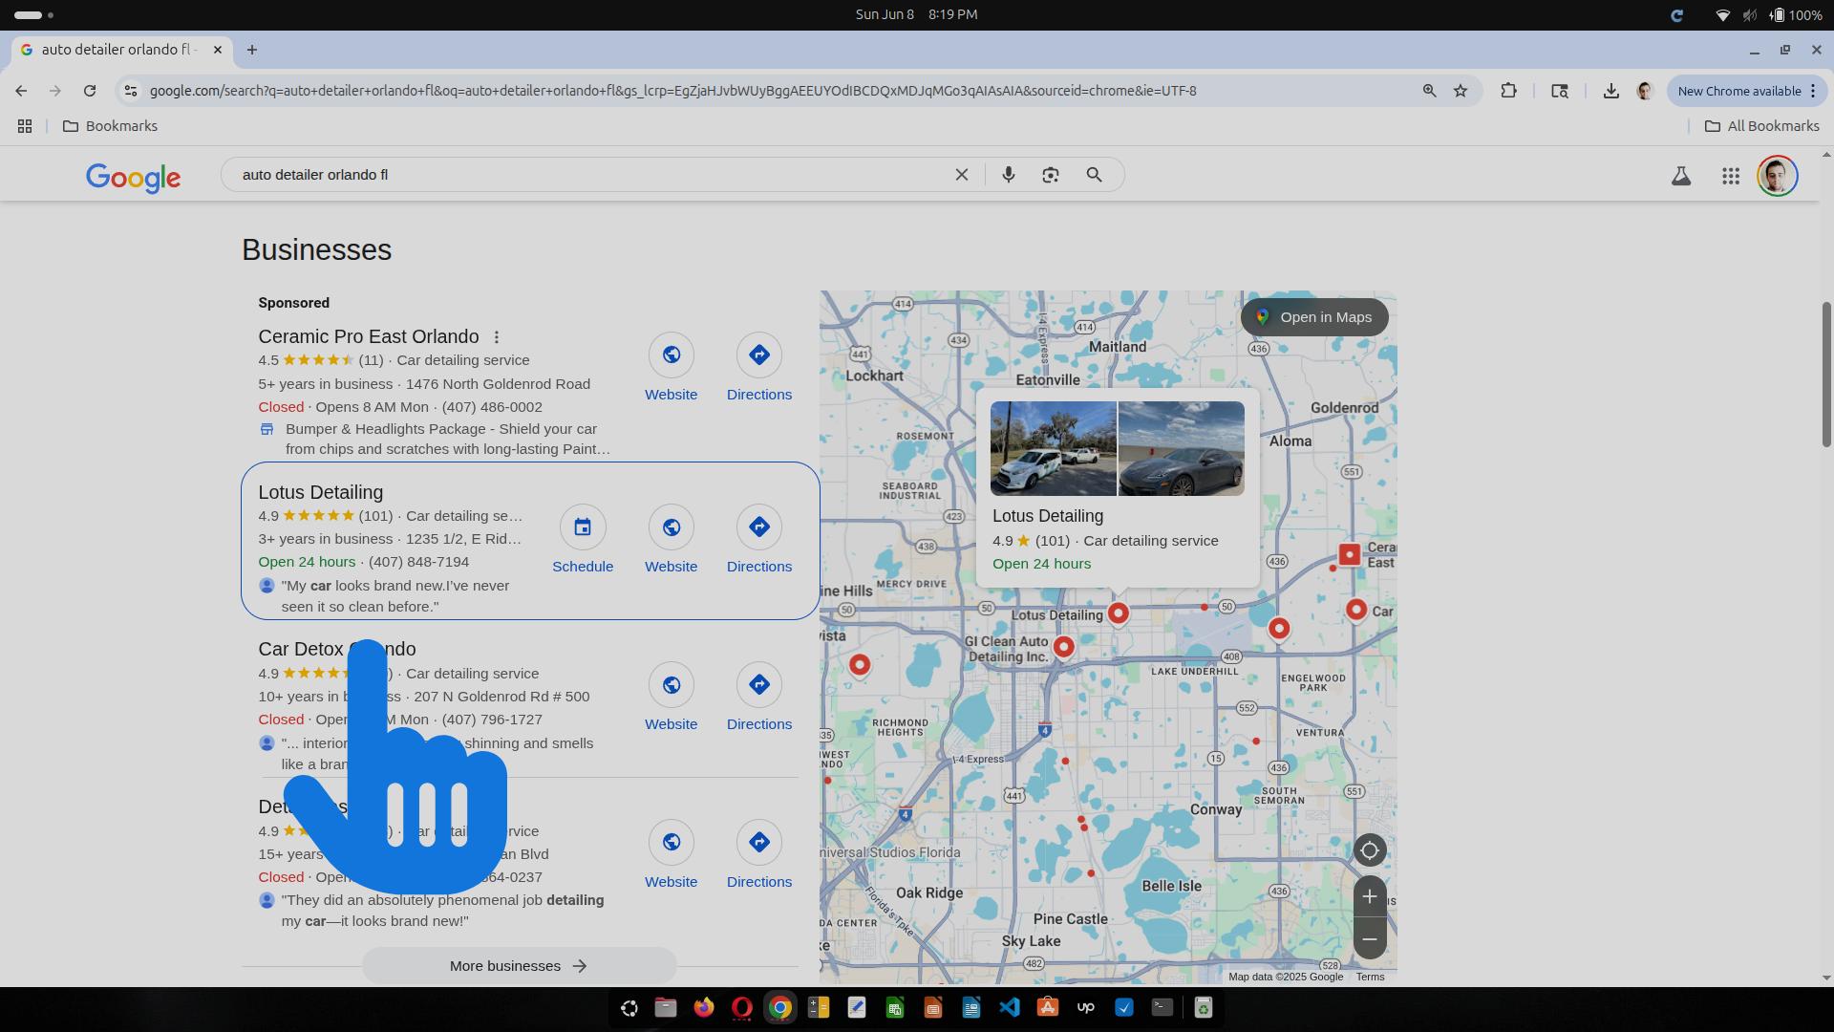Open the gray car photo on map card
1834x1032 pixels.
point(1181,448)
